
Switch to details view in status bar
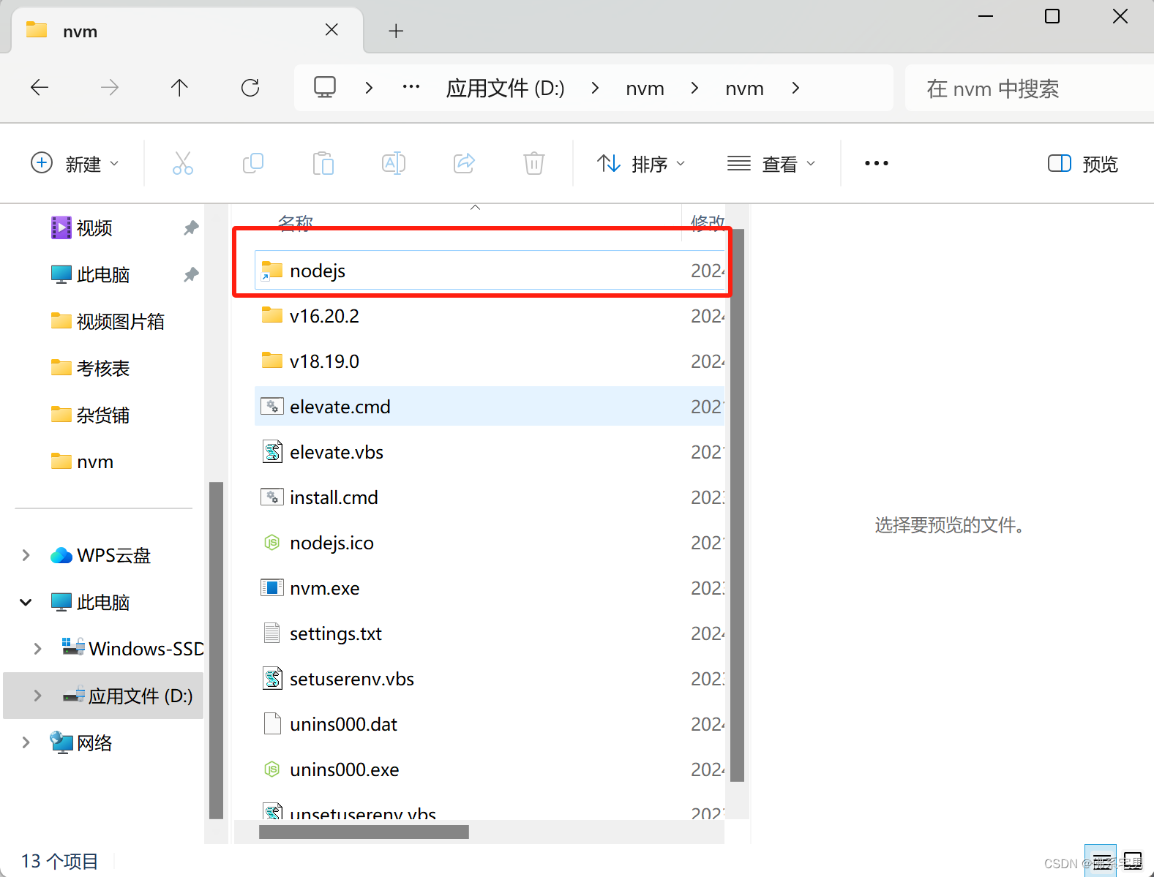point(1101,862)
